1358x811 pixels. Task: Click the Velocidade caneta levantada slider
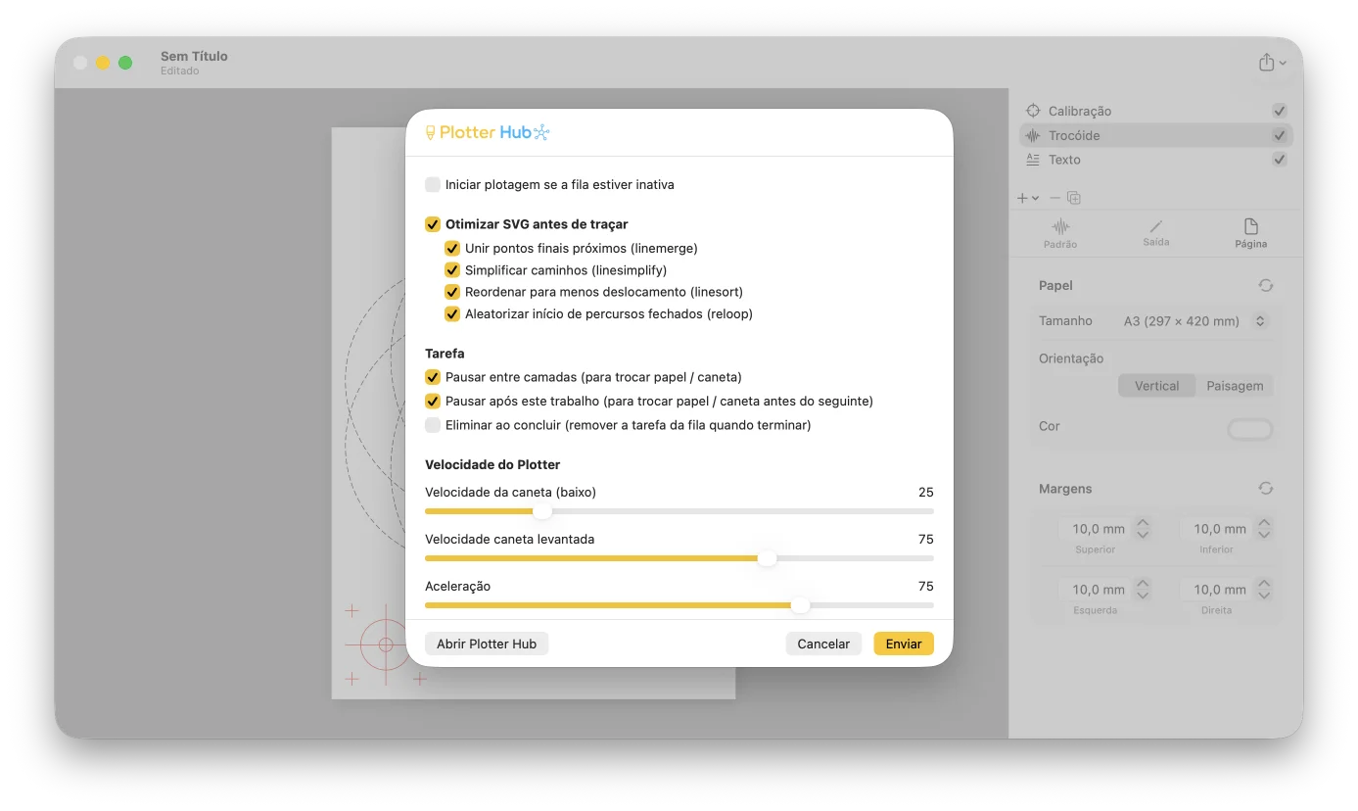(679, 558)
